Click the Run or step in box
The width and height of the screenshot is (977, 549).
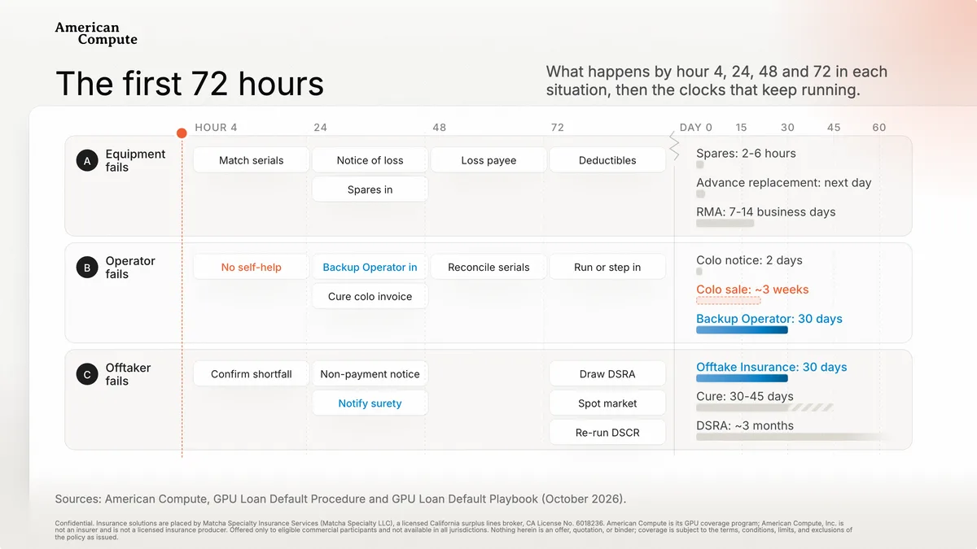[x=607, y=267]
